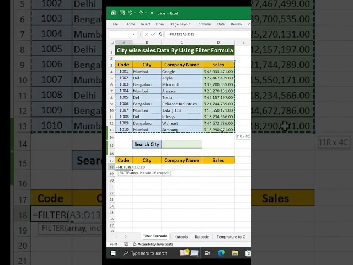Switch to the Insert ribbon tab
The width and height of the screenshot is (353, 265).
coord(146,24)
